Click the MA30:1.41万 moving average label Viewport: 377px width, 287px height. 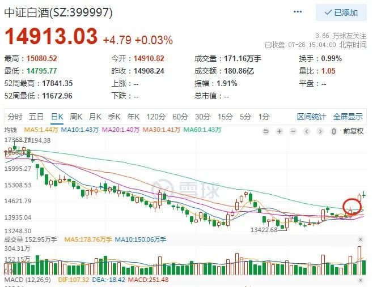click(162, 130)
